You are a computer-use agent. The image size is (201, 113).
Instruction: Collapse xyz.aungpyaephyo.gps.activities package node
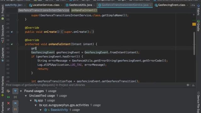[x=35, y=105]
